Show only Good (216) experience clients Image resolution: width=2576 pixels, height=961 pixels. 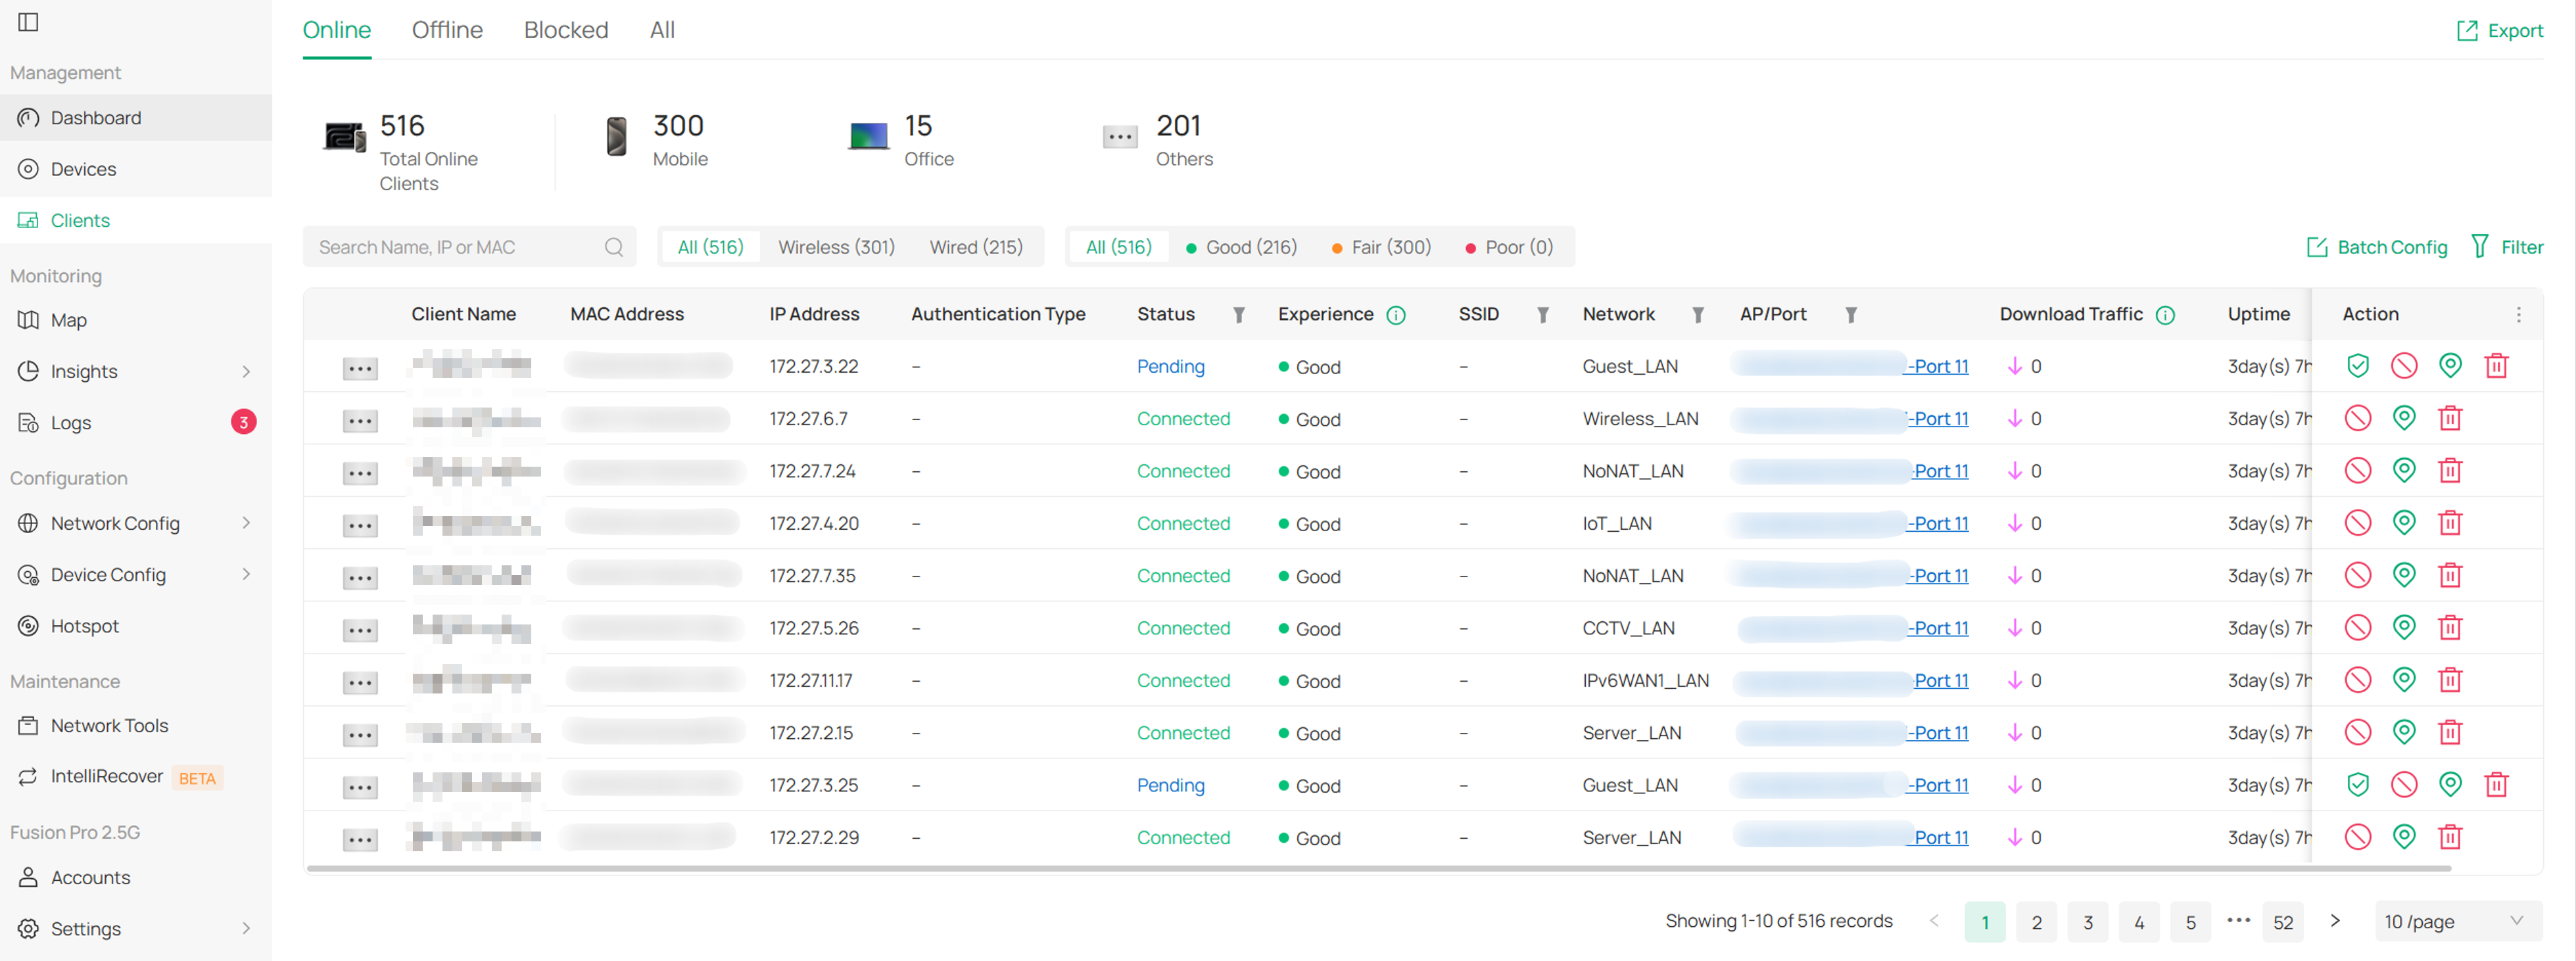(1241, 247)
